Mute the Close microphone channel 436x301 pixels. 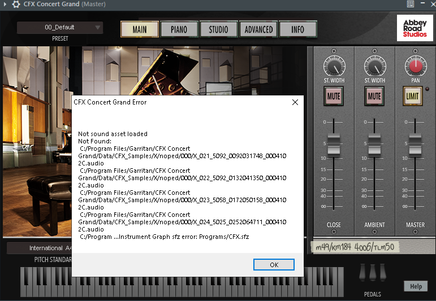334,97
